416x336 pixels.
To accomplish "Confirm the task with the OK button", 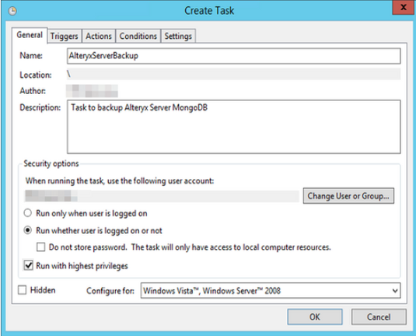I will [x=315, y=317].
